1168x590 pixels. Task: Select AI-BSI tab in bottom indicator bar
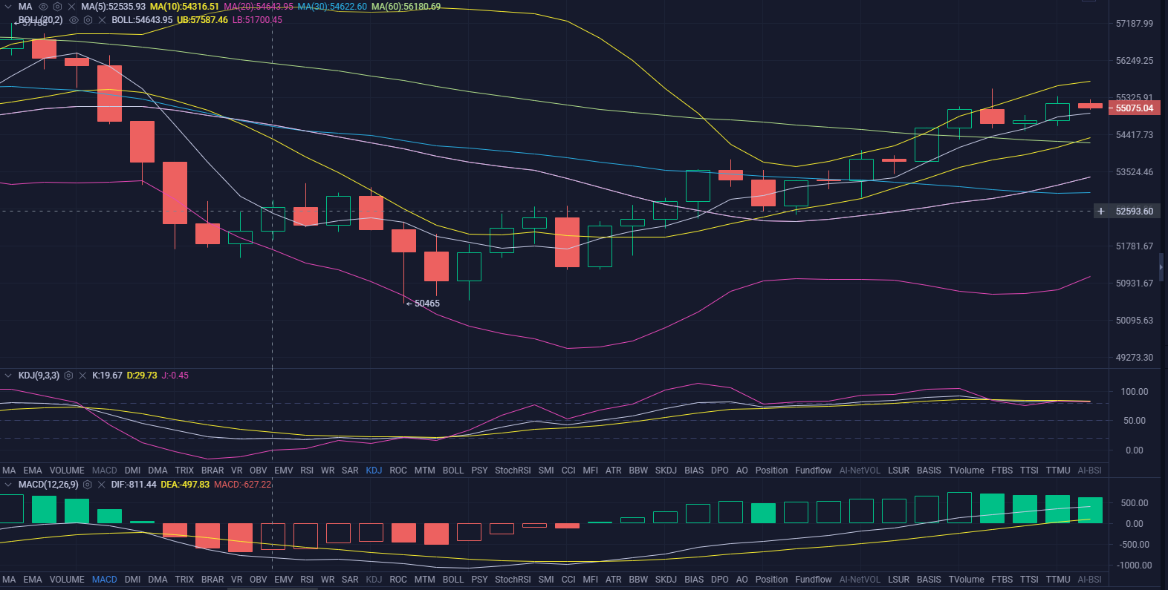(1089, 580)
